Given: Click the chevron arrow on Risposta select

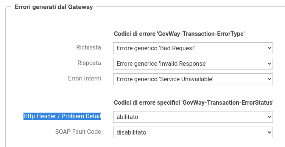Looking at the screenshot, I should point(269,63).
